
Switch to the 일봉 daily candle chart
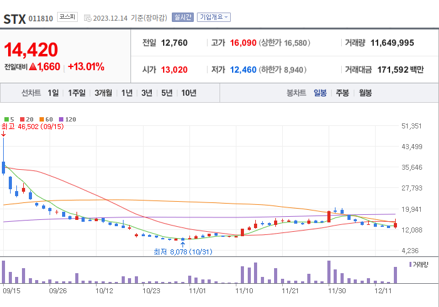(320, 93)
